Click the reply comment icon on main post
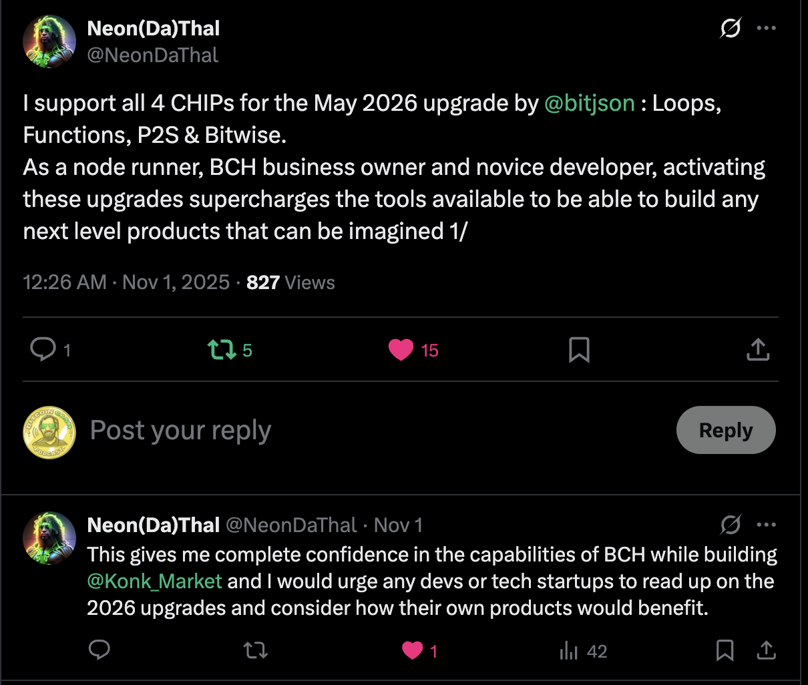The height and width of the screenshot is (685, 808). [43, 349]
